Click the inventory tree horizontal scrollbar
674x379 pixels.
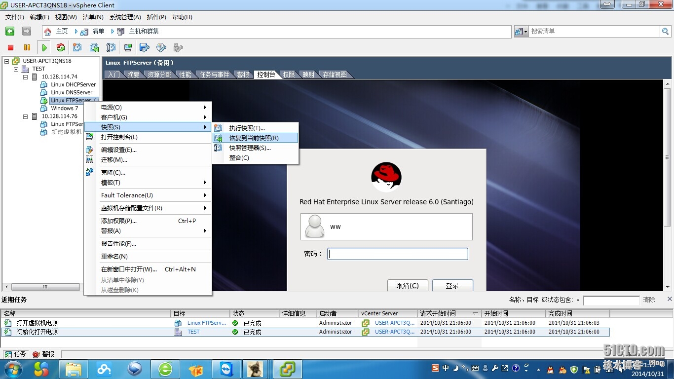pyautogui.click(x=45, y=287)
